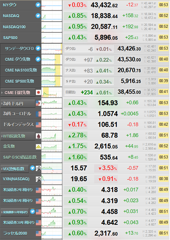Click the oil drop icon beside WTI原油先物

point(39,136)
